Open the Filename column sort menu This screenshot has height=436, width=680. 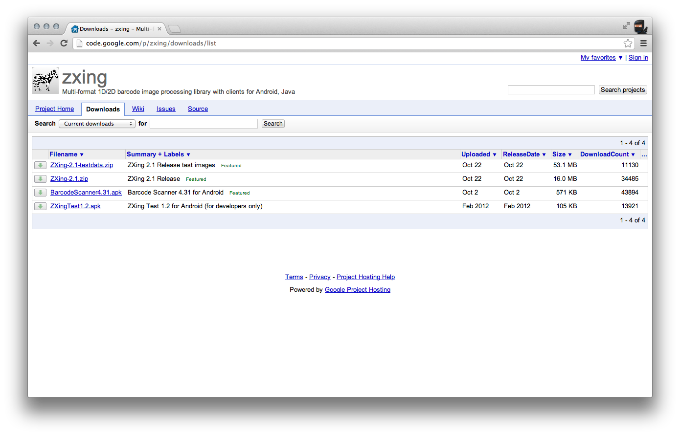[x=67, y=154]
